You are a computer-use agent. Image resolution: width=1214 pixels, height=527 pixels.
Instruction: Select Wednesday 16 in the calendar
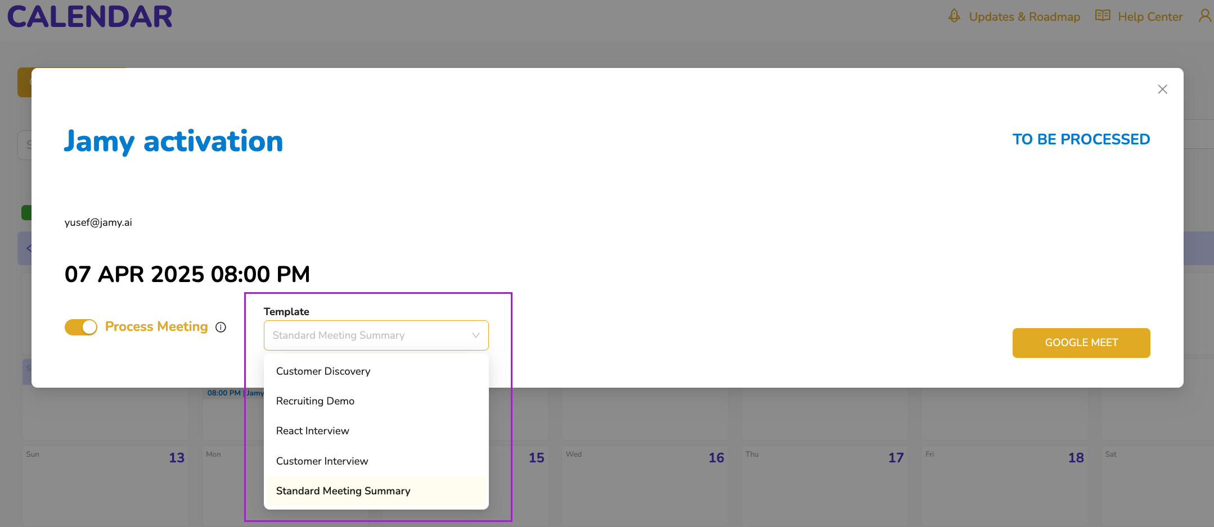(644, 483)
